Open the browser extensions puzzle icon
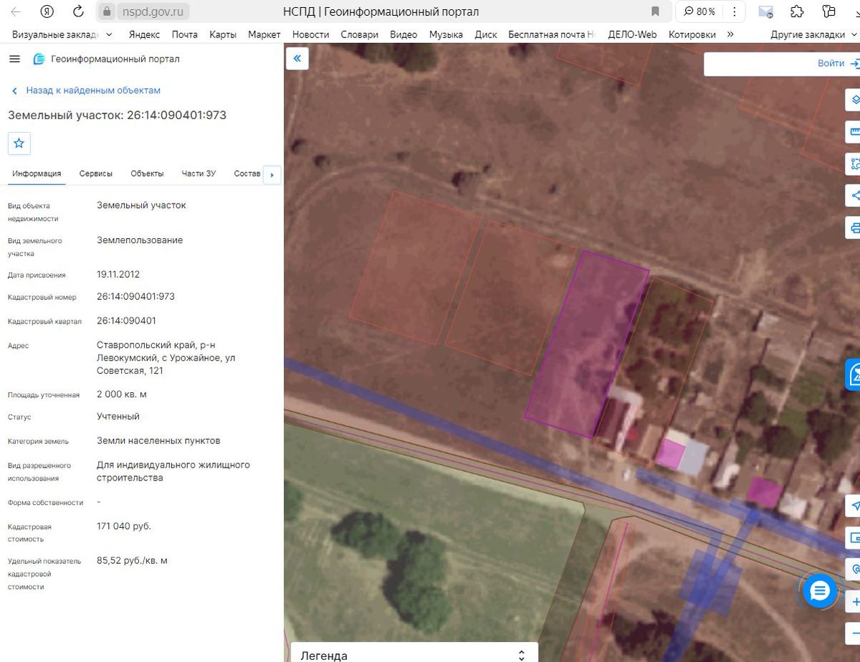This screenshot has width=860, height=662. pyautogui.click(x=797, y=11)
